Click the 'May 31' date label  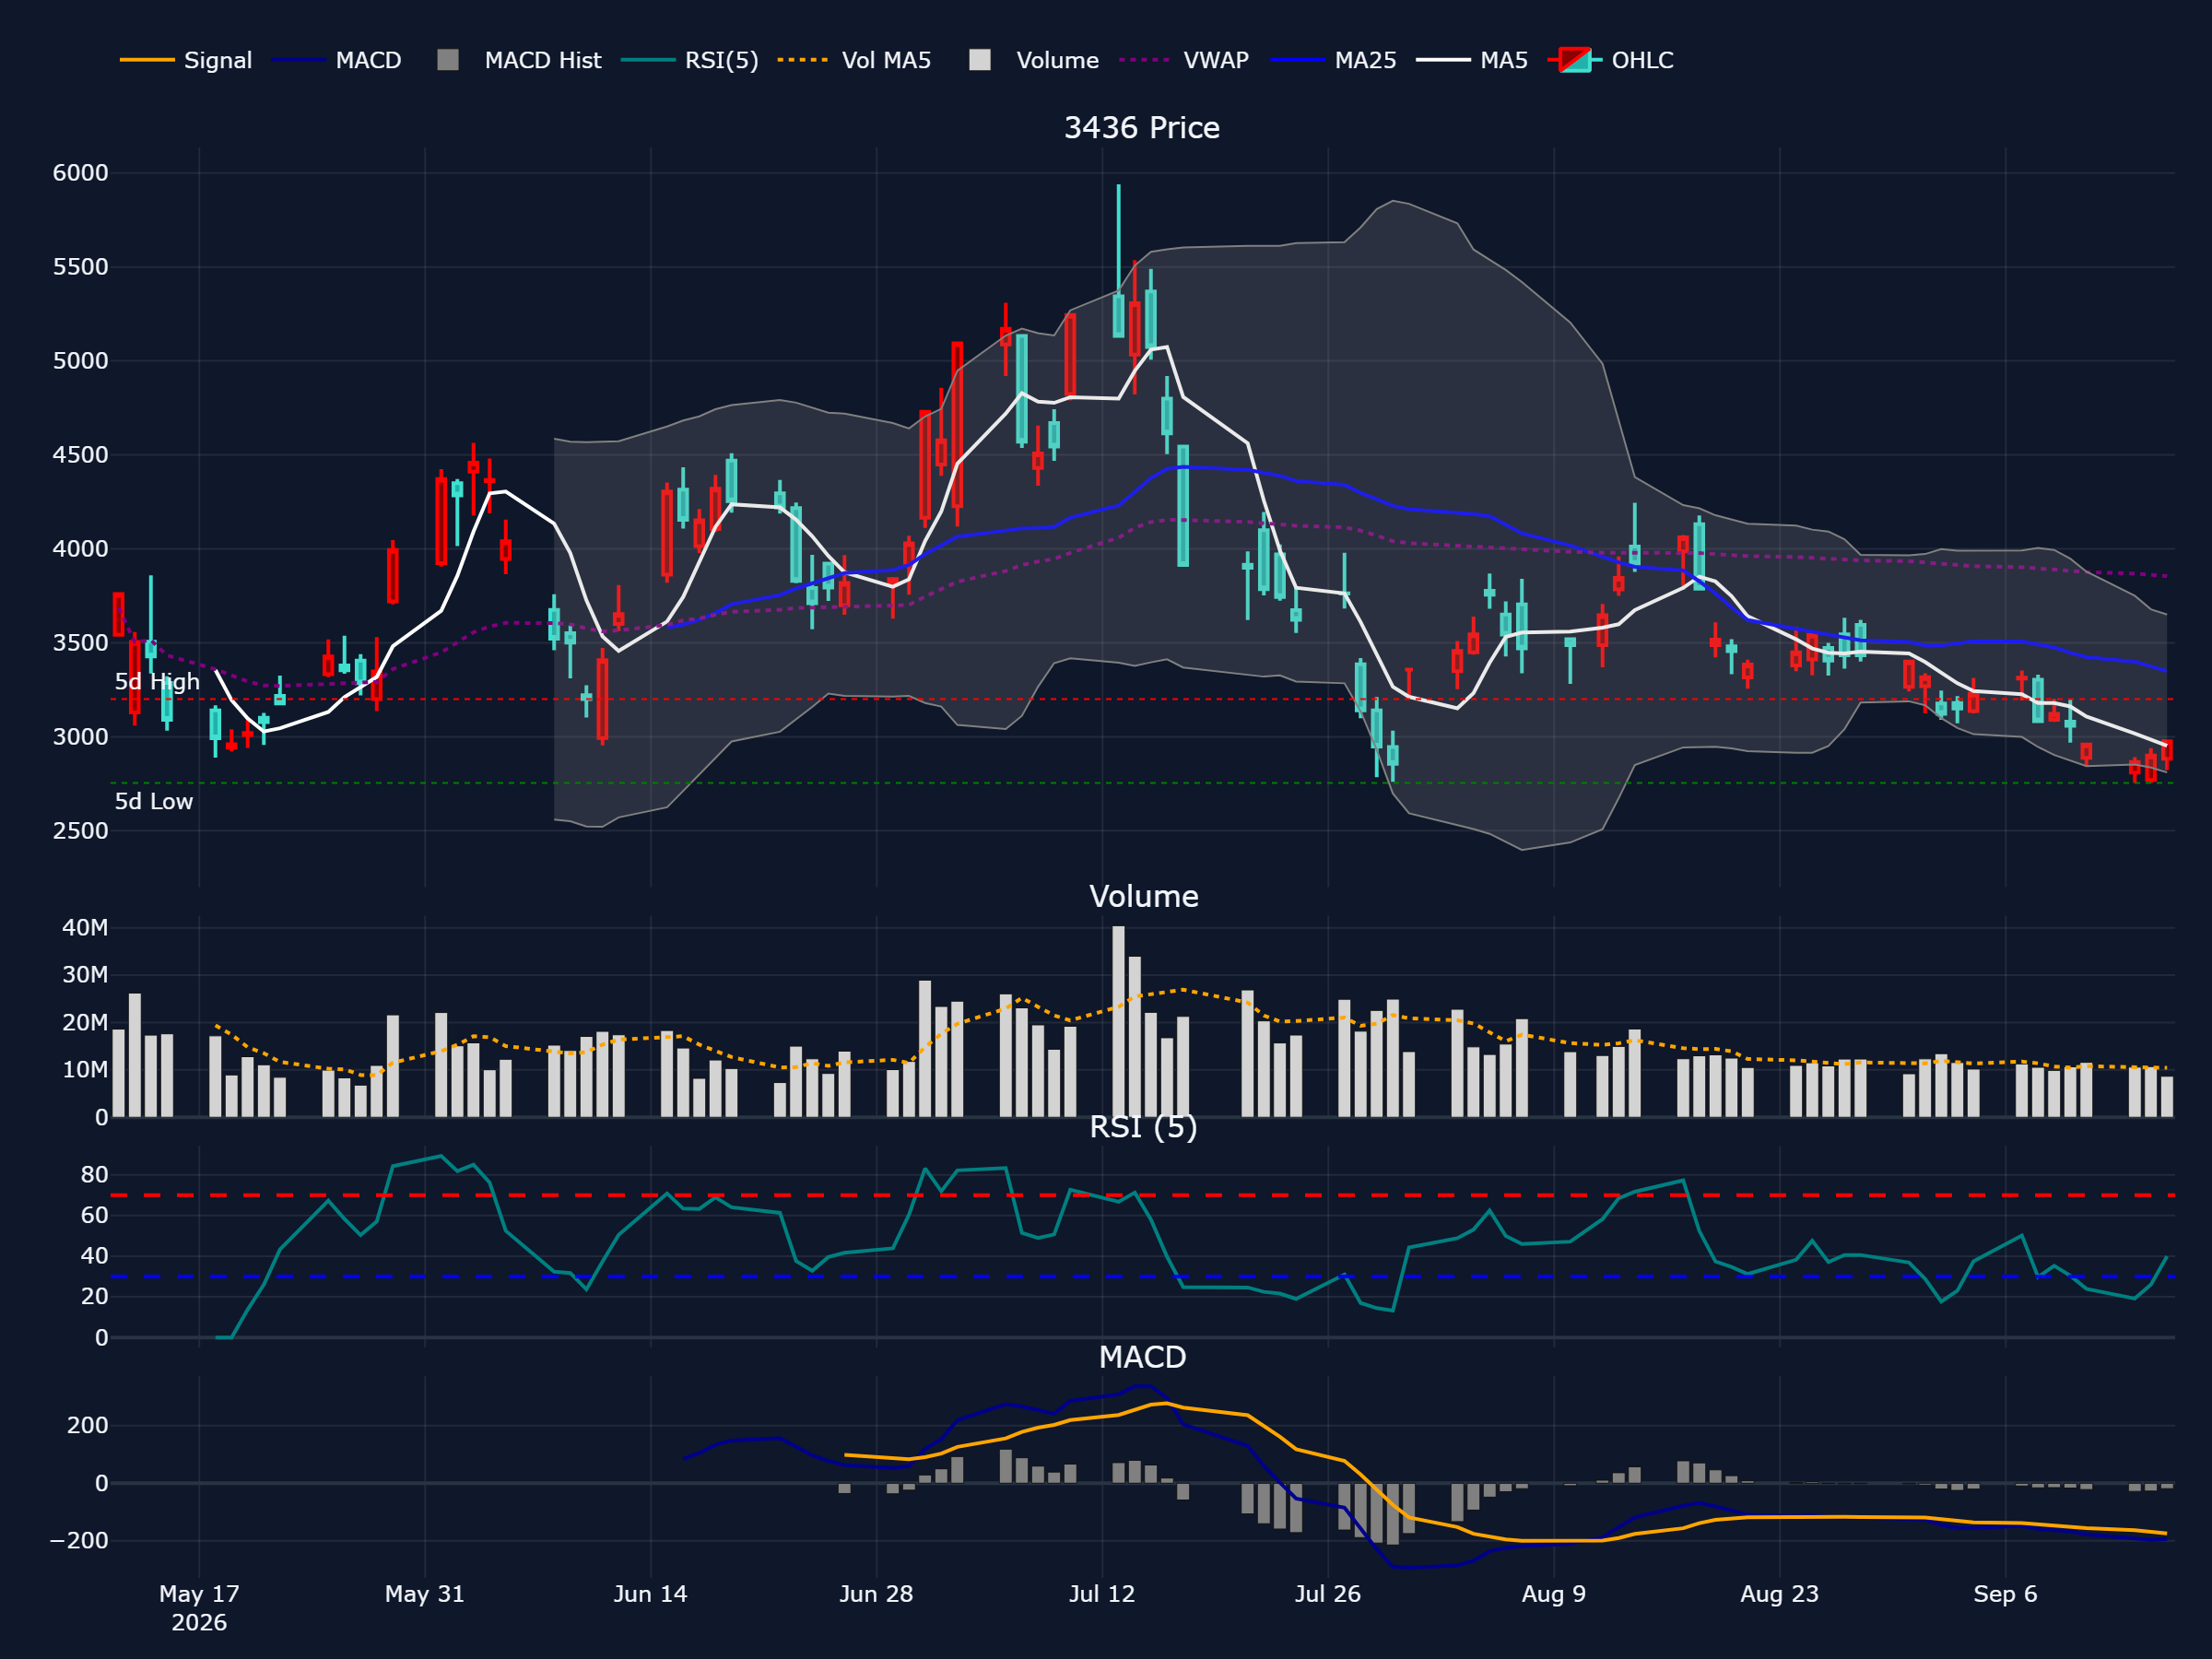pyautogui.click(x=425, y=1594)
